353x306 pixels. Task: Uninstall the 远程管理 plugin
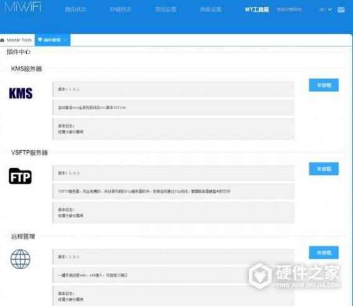[x=324, y=252]
